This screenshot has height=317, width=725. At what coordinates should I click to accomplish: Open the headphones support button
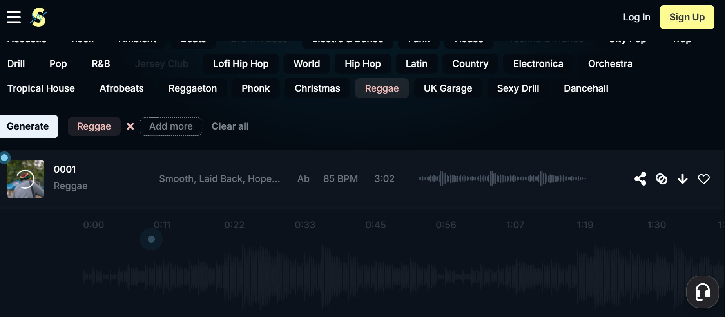(702, 292)
